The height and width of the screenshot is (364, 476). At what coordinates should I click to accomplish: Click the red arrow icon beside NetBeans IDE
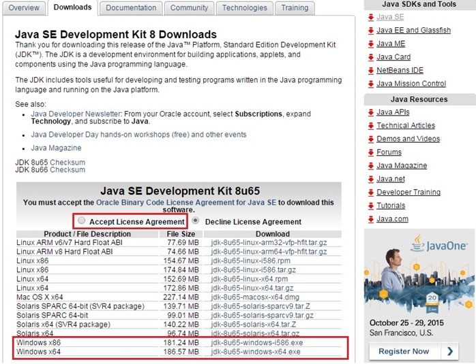[371, 71]
